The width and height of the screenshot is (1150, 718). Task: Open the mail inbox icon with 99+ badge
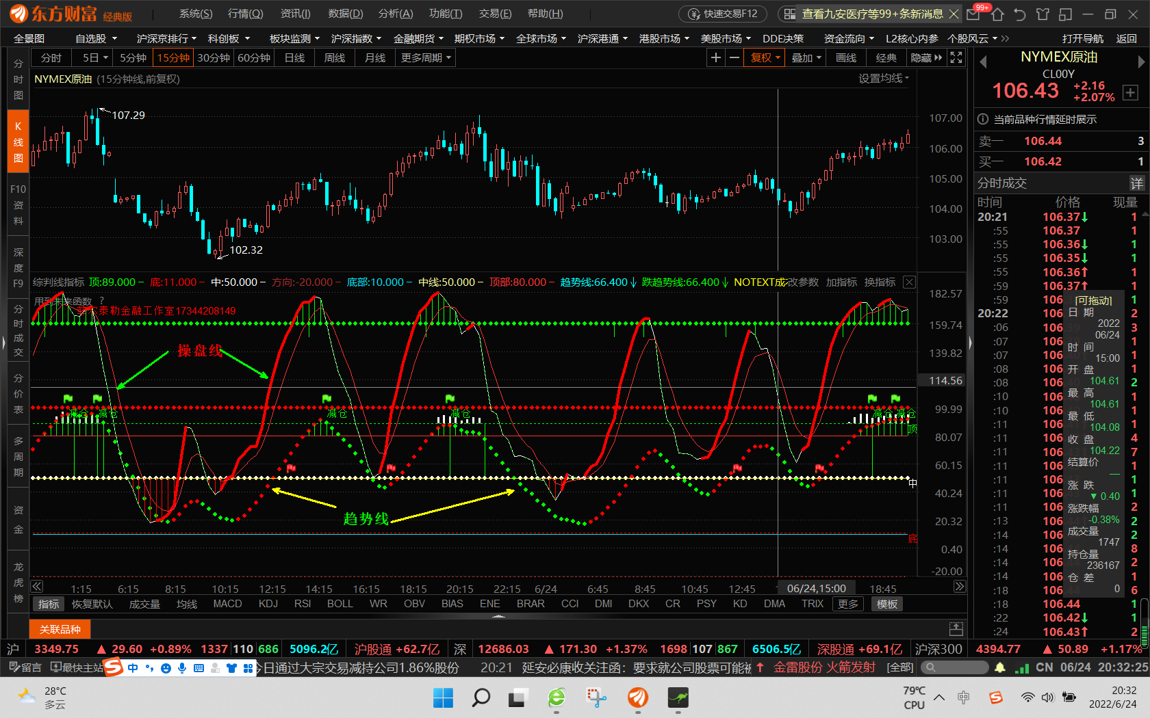click(x=973, y=14)
